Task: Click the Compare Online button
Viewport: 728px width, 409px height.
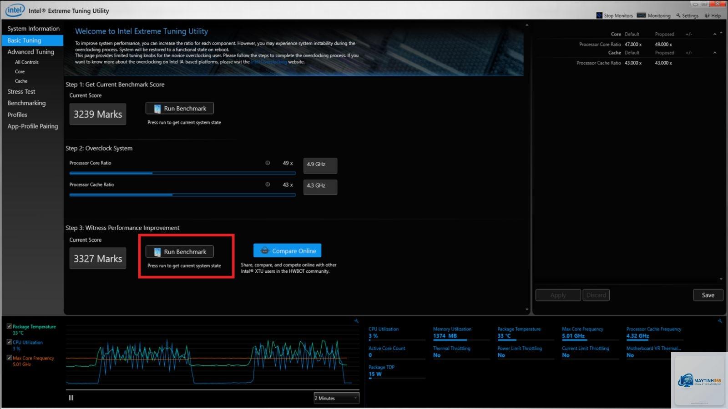Action: tap(288, 251)
